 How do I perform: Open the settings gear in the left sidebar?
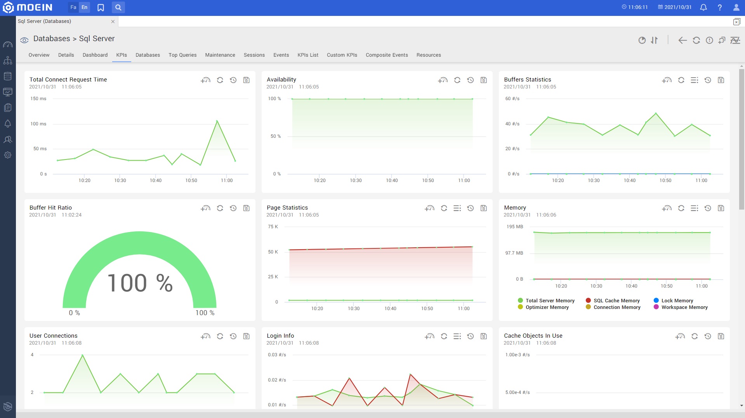tap(8, 155)
